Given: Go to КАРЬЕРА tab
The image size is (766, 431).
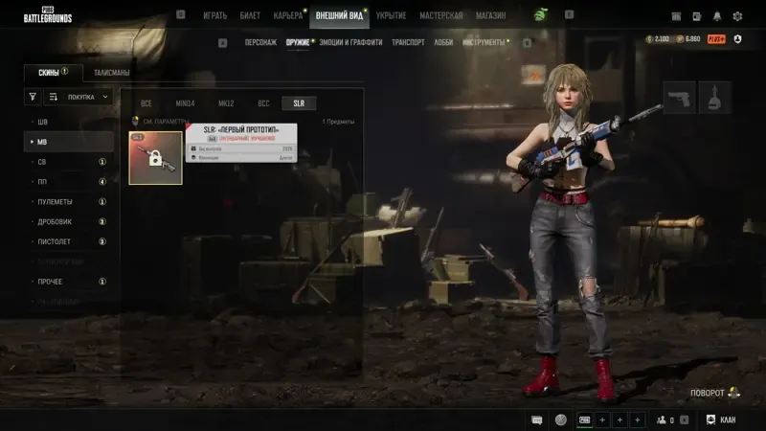Looking at the screenshot, I should coord(288,15).
